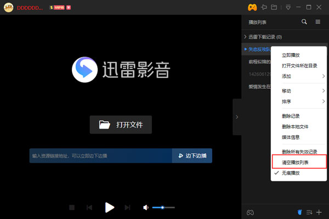The width and height of the screenshot is (329, 219).
Task: Minimize the 迅雷影音 window
Action: [x=298, y=7]
